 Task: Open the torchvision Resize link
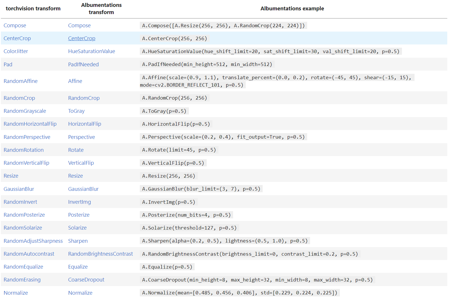click(11, 176)
